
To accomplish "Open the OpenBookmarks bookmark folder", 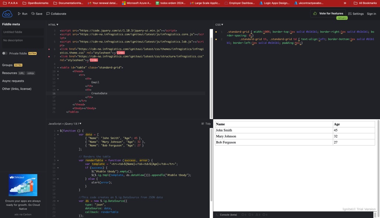I will click(x=35, y=3).
